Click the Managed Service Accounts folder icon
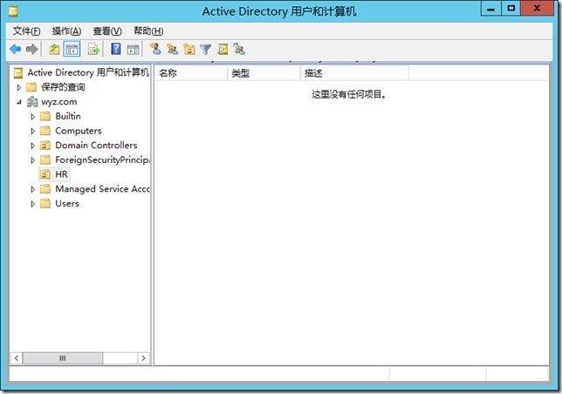Image resolution: width=562 pixels, height=394 pixels. pos(45,189)
